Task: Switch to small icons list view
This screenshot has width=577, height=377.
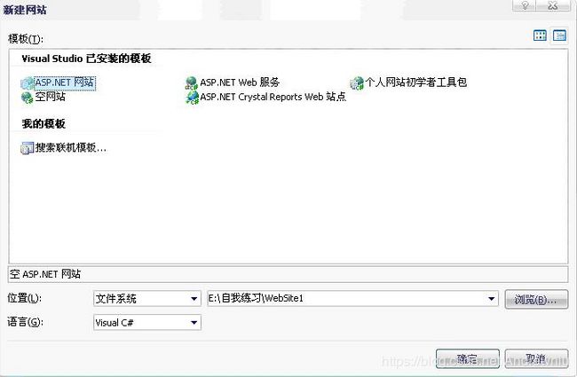Action: (560, 35)
